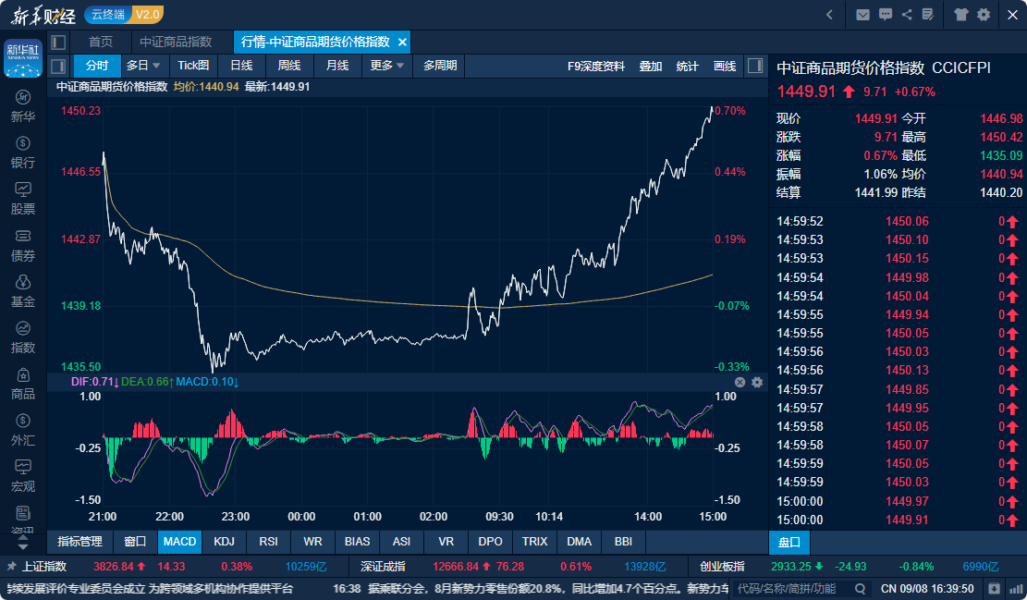
Task: Open F9深度资料
Action: tap(596, 67)
